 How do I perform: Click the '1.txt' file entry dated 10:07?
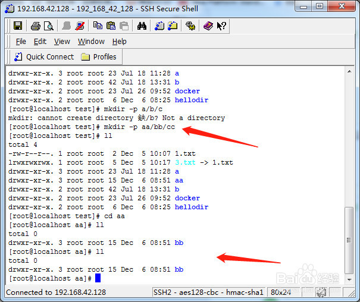click(185, 153)
